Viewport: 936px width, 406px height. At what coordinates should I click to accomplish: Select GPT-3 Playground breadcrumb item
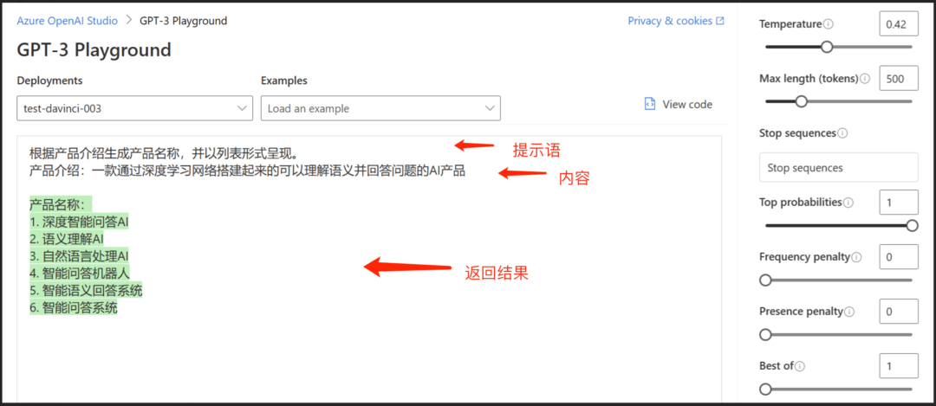click(183, 21)
